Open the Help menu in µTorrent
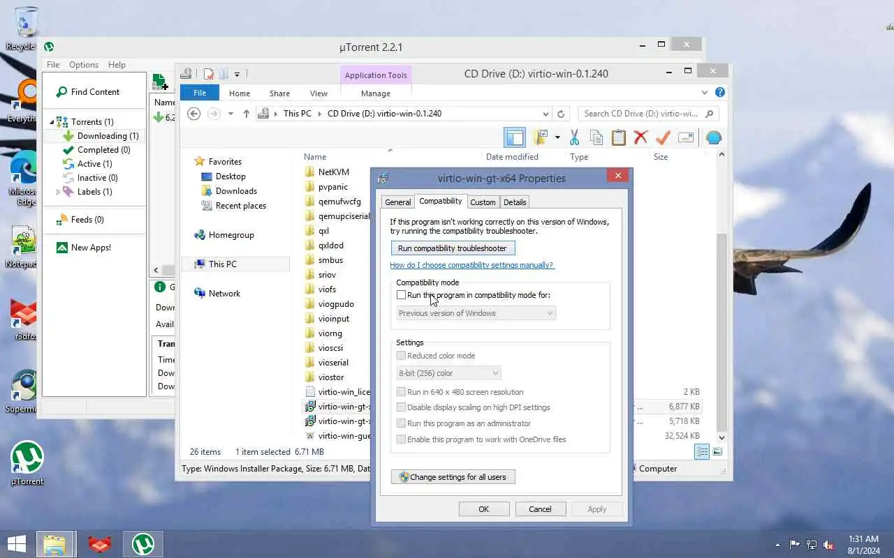894x558 pixels. tap(117, 64)
